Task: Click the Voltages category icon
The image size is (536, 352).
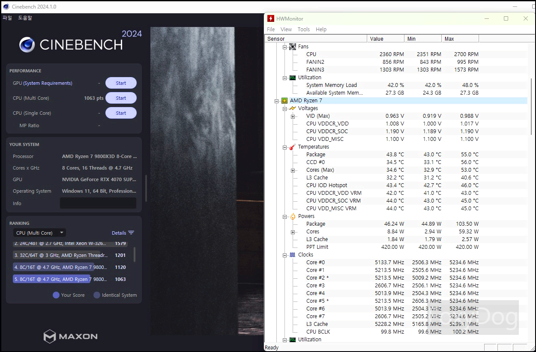Action: [x=293, y=108]
